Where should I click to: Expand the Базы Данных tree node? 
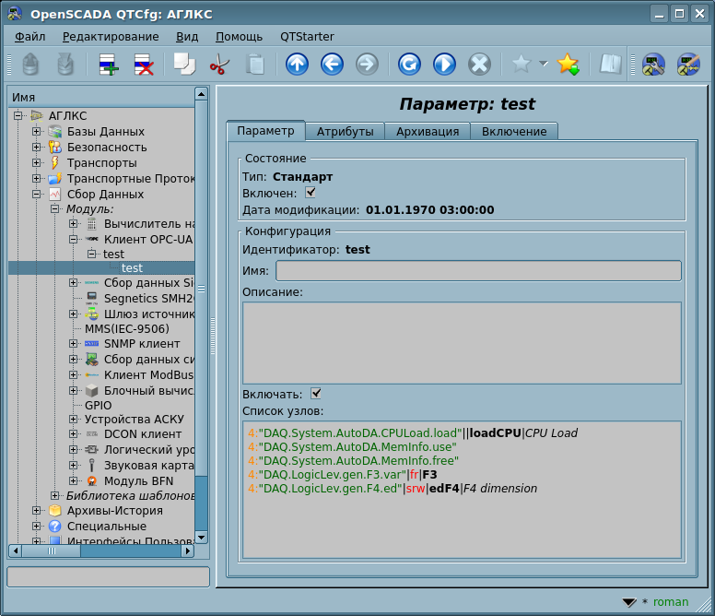pyautogui.click(x=37, y=132)
